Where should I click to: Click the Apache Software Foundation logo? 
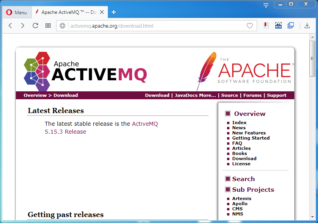click(x=245, y=71)
